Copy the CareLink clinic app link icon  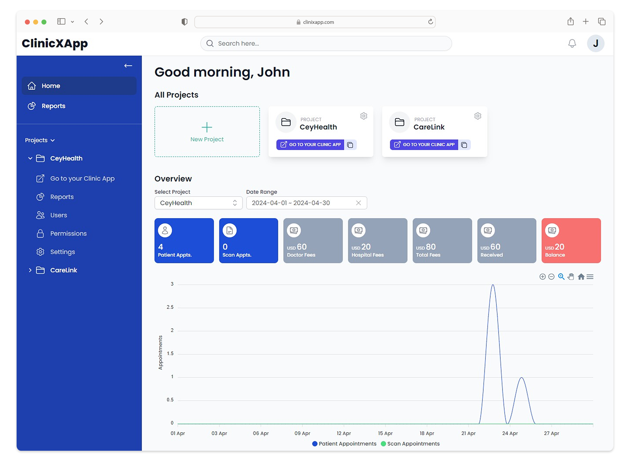pyautogui.click(x=464, y=145)
